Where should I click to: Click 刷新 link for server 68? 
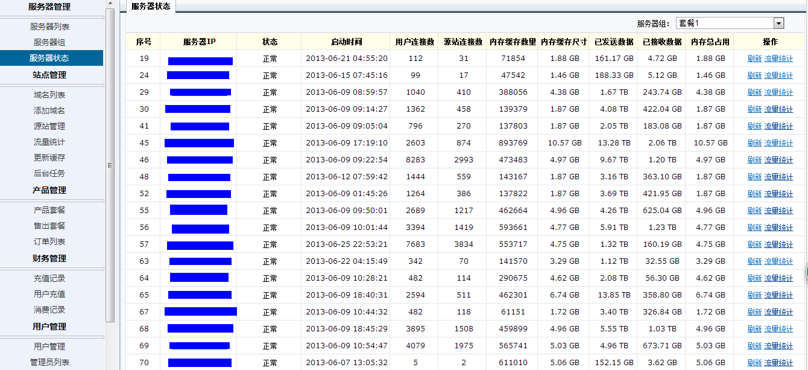click(754, 329)
